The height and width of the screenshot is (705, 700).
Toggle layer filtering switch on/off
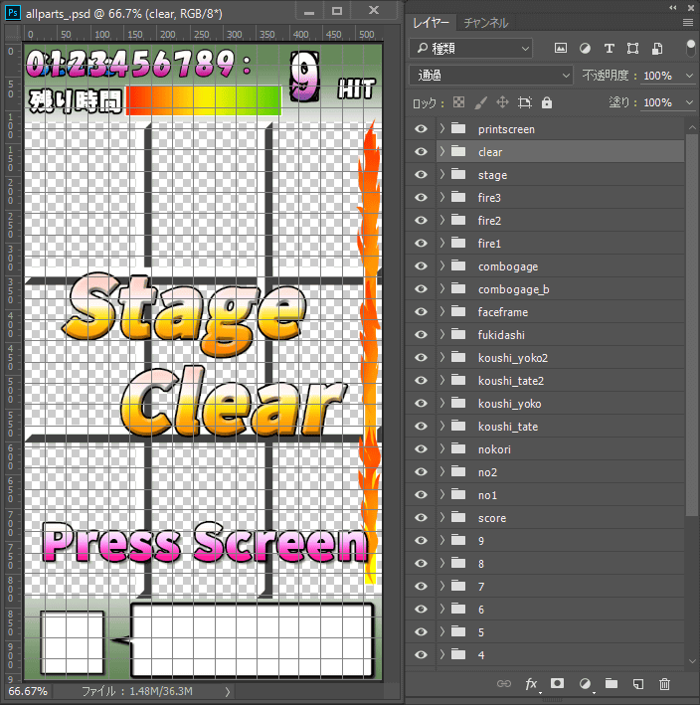(691, 48)
